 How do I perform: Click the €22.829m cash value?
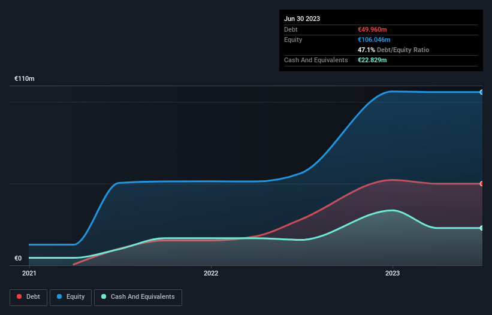pyautogui.click(x=372, y=60)
